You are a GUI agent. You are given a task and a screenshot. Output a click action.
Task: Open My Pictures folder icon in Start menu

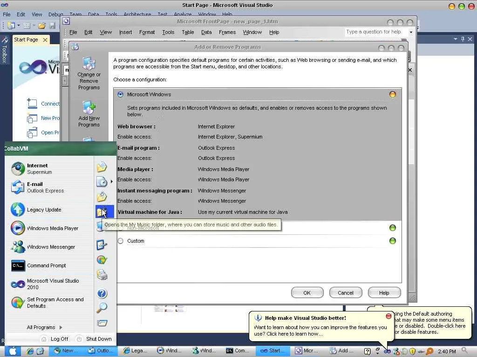[x=102, y=197]
